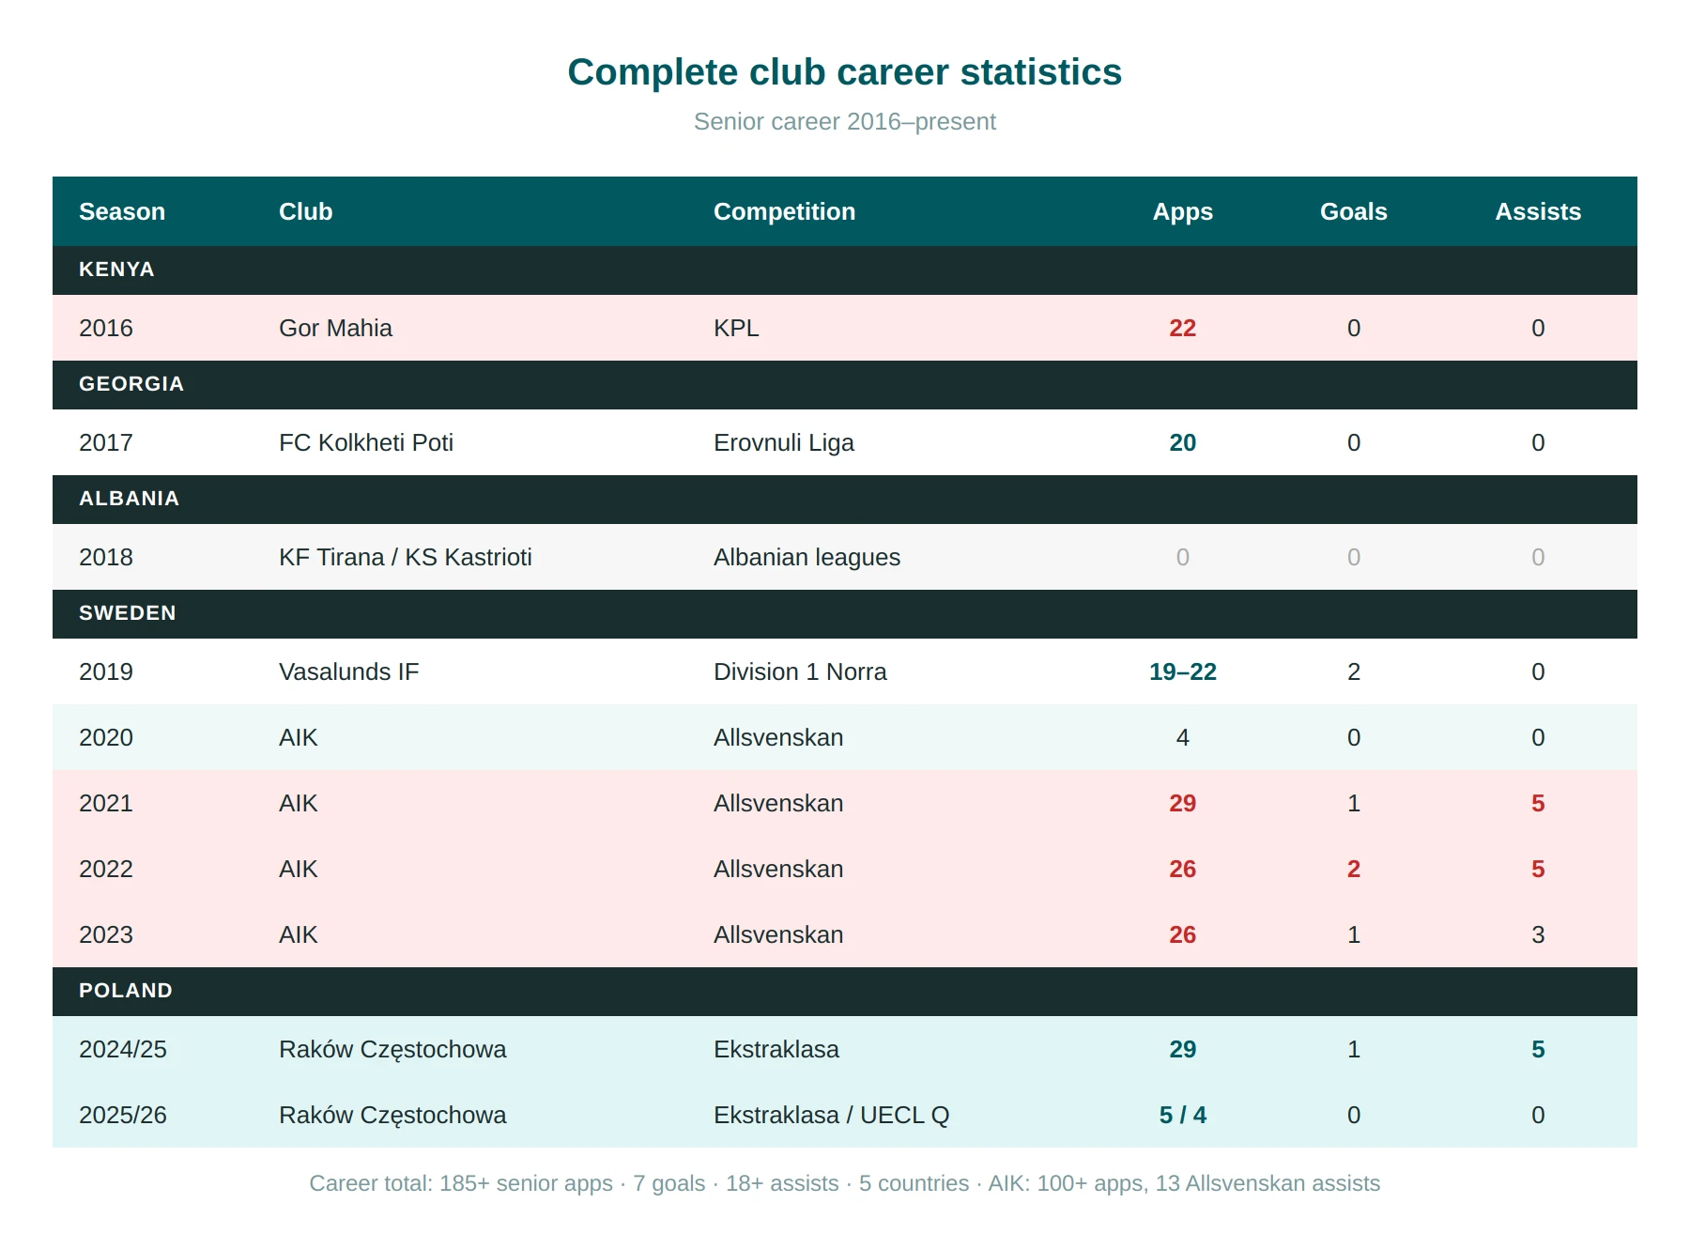Select Division 1 Norra competition cell
The image size is (1690, 1249).
coord(800,672)
